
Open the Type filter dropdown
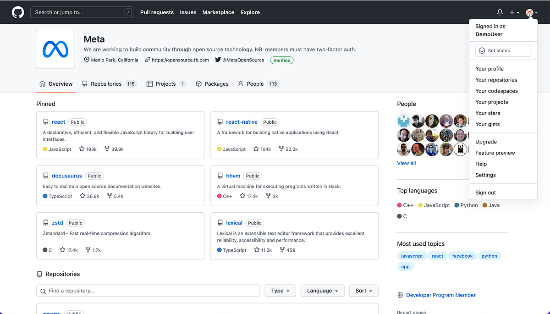pyautogui.click(x=280, y=291)
